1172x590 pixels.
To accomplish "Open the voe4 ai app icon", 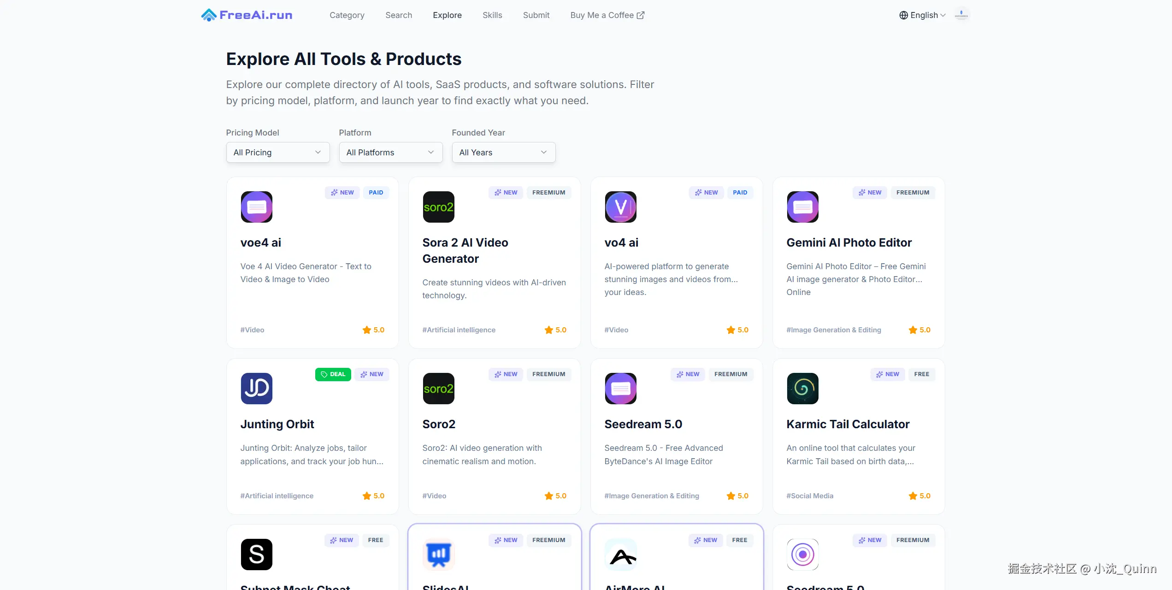I will click(x=257, y=207).
